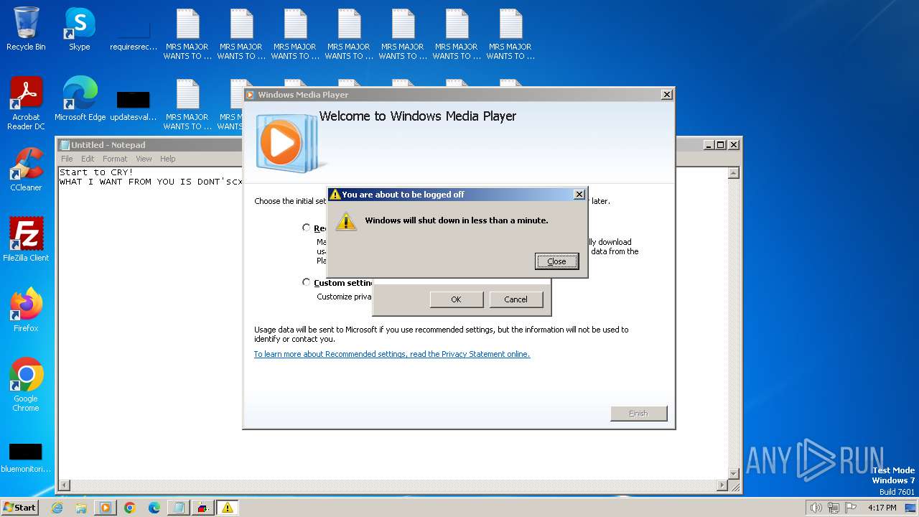This screenshot has height=517, width=919.
Task: Select the Microsoft Edge desktop shortcut
Action: 80,99
